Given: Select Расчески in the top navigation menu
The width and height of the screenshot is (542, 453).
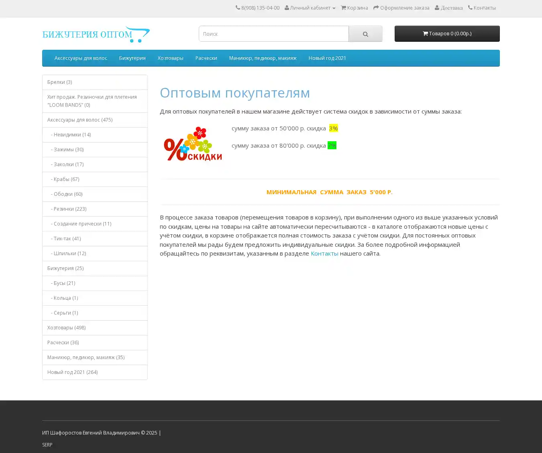Looking at the screenshot, I should tap(206, 58).
